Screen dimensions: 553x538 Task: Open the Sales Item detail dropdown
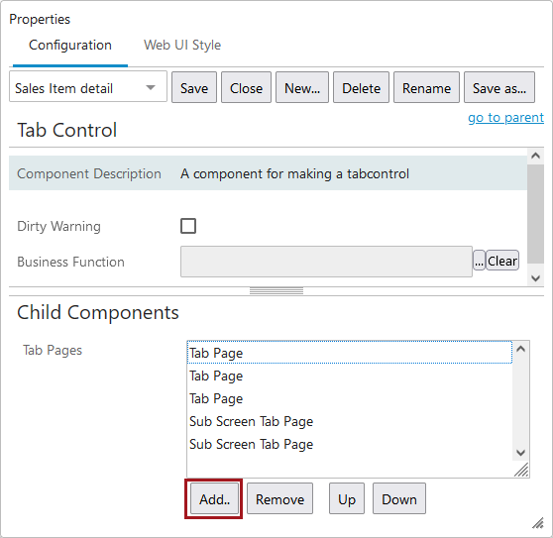(88, 87)
